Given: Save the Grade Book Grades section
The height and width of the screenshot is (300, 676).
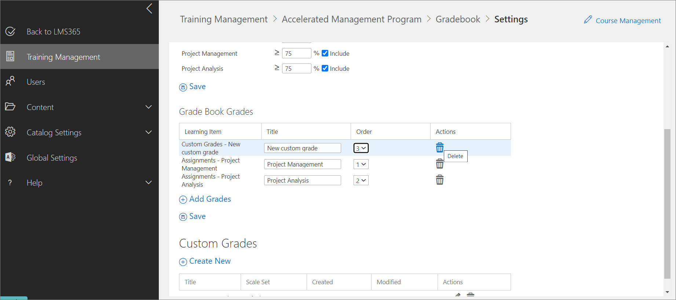Looking at the screenshot, I should [193, 216].
